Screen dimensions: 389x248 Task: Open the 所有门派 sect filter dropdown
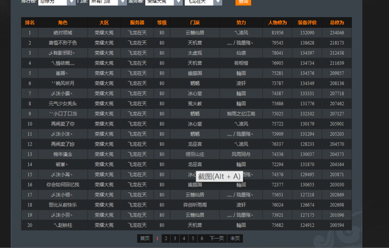click(108, 2)
